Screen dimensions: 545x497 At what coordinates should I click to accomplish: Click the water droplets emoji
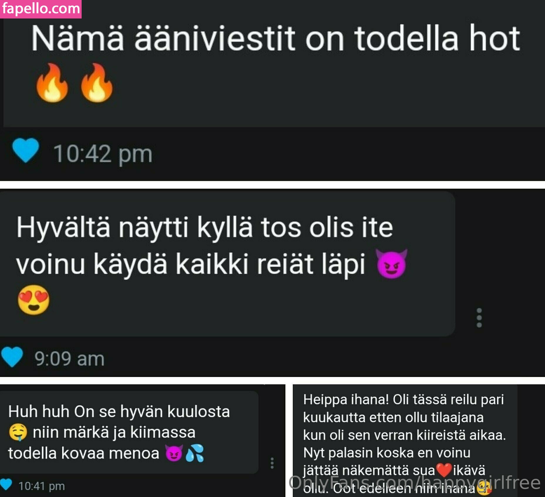coord(195,453)
